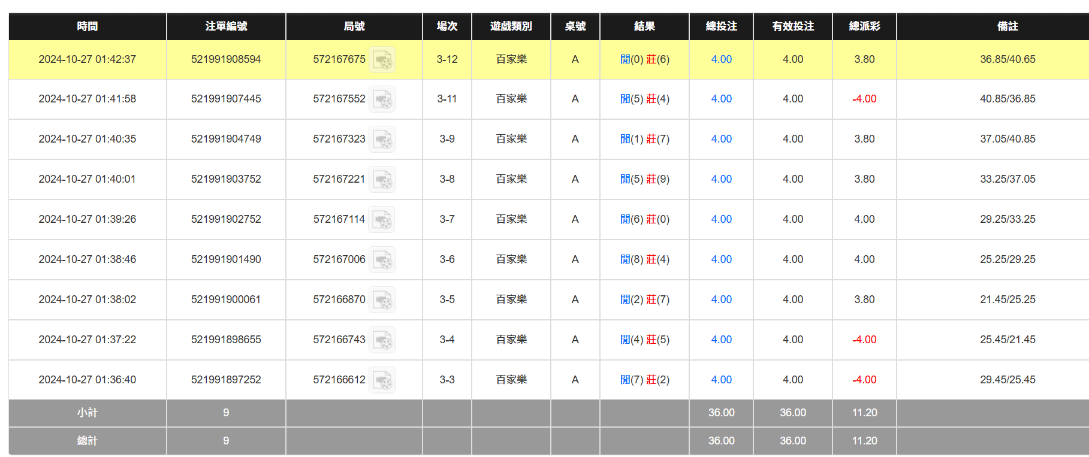
Task: Click the 4.00 total bet for round 3-3
Action: (x=721, y=380)
